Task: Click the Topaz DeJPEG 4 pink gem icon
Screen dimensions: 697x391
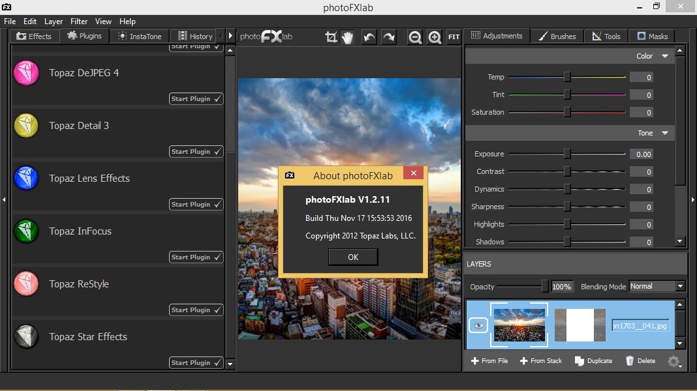Action: click(26, 73)
